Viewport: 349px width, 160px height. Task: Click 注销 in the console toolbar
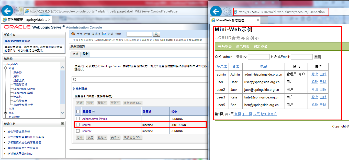pyautogui.click(x=87, y=34)
